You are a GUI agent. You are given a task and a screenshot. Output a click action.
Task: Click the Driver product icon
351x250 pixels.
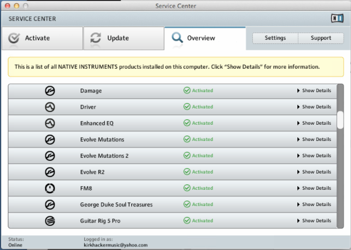click(x=50, y=107)
